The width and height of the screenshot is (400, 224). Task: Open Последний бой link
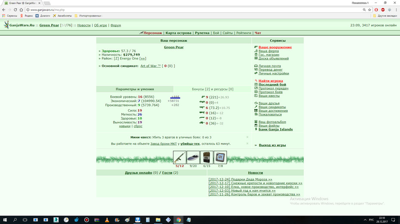click(272, 84)
